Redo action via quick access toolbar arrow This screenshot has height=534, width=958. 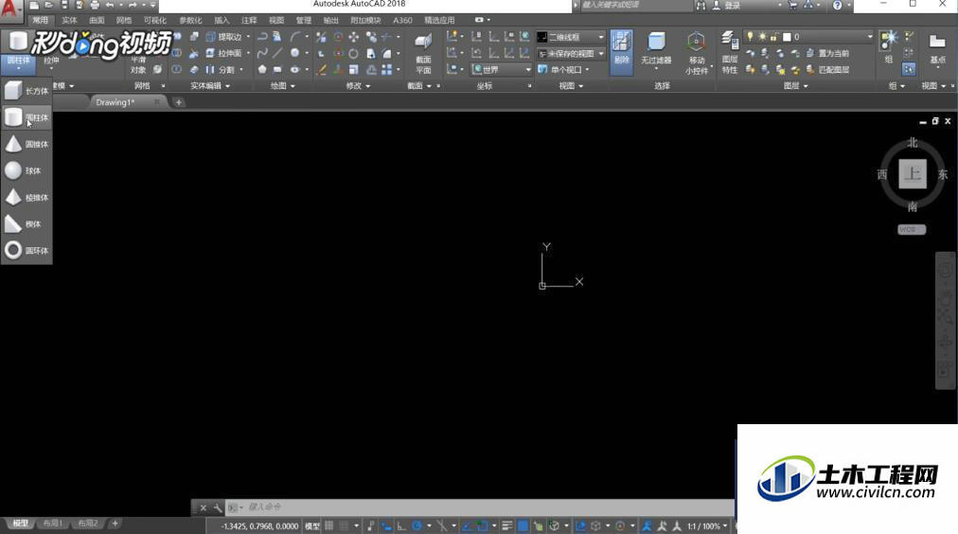[133, 5]
